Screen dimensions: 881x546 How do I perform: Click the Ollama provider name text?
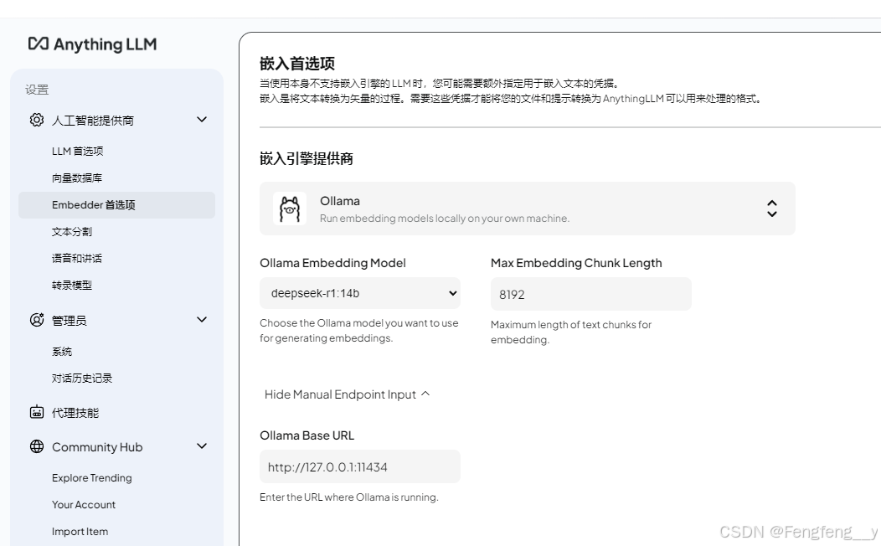[340, 201]
